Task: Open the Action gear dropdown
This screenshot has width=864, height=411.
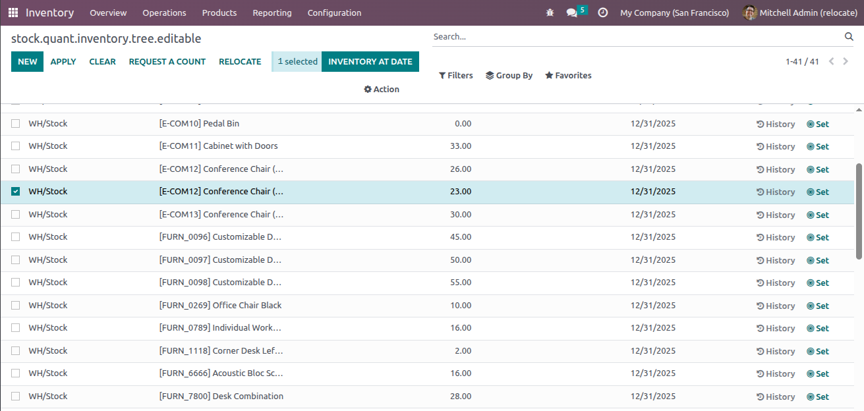Action: coord(382,89)
